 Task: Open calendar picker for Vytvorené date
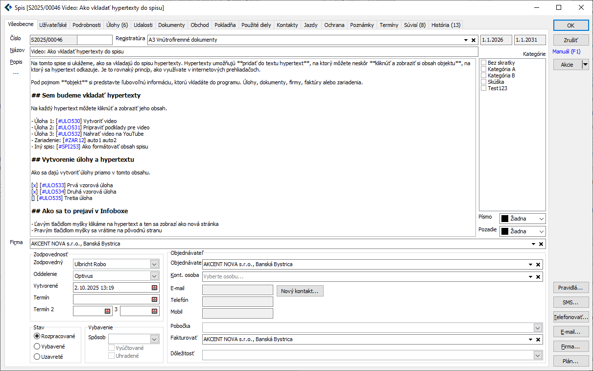(155, 288)
